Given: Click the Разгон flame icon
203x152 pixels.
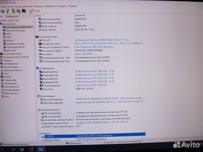Looking at the screenshot, I should [x=5, y=41].
